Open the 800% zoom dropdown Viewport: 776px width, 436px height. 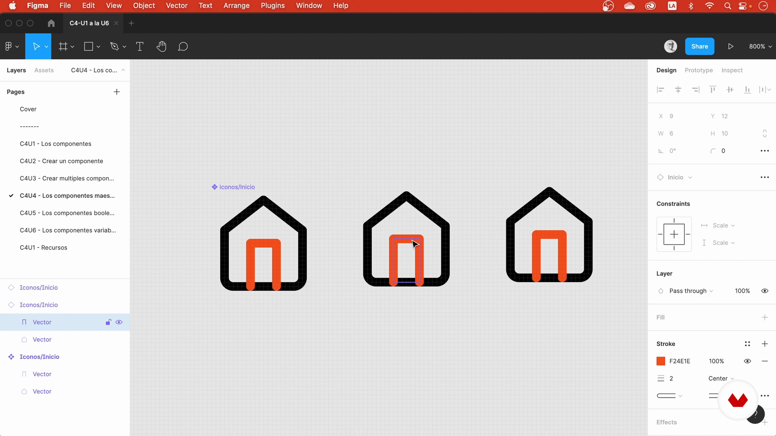(x=760, y=46)
